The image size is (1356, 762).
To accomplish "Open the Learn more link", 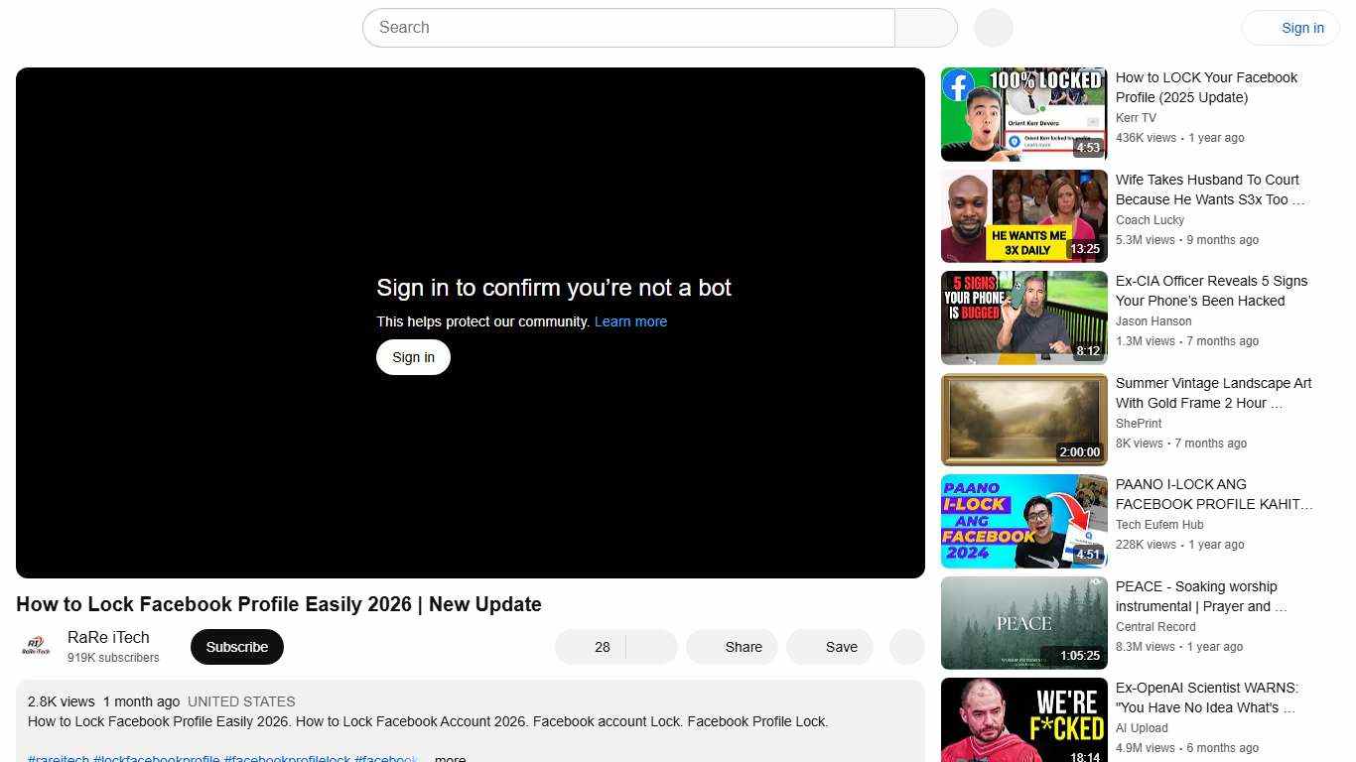I will 630,321.
